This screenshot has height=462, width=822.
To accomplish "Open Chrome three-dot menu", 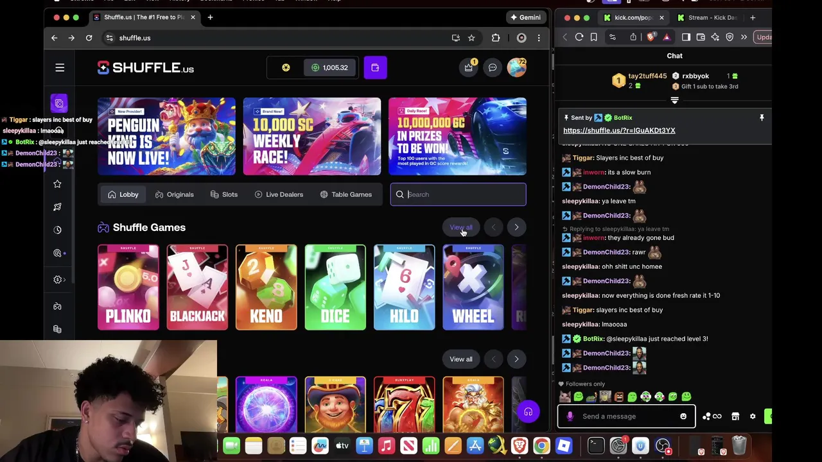I will coord(539,38).
